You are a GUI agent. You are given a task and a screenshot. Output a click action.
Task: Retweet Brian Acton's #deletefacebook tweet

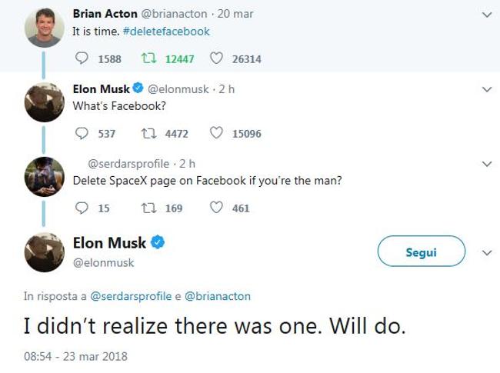click(x=148, y=59)
